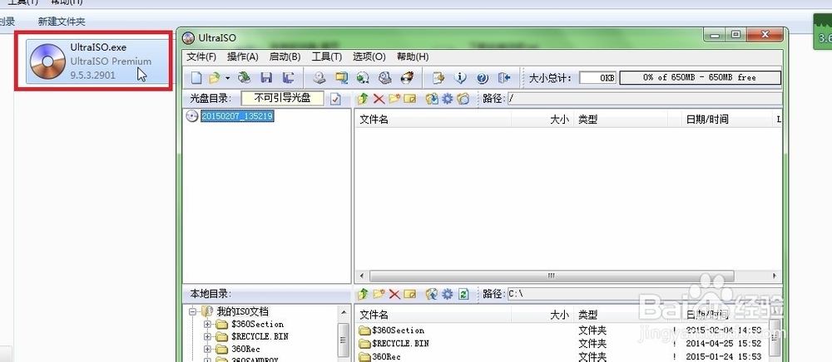Save the image with the floppy disk icon
This screenshot has width=832, height=362.
(x=266, y=78)
